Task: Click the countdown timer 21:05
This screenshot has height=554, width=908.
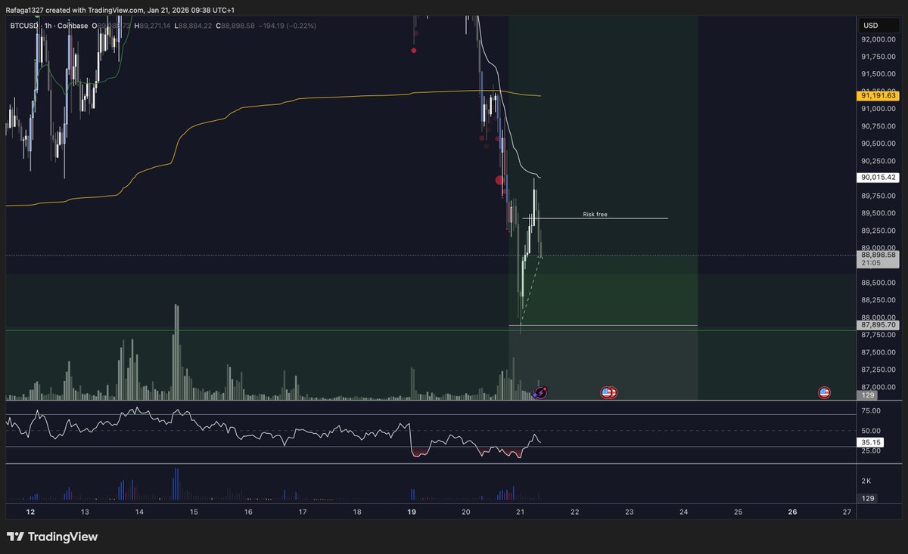Action: 869,264
